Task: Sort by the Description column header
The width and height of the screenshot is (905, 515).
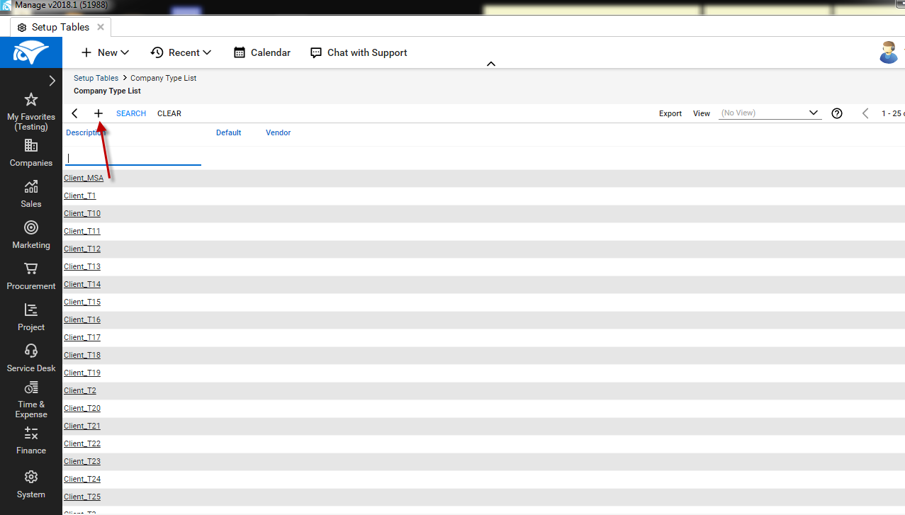Action: point(86,132)
